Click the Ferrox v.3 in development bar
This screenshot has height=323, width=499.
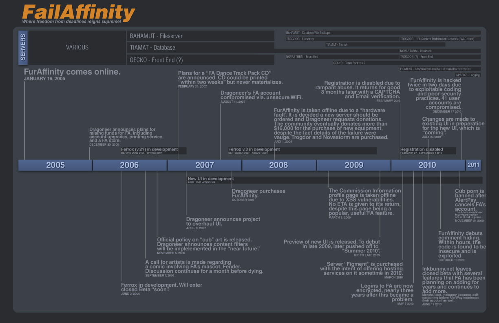(302, 150)
